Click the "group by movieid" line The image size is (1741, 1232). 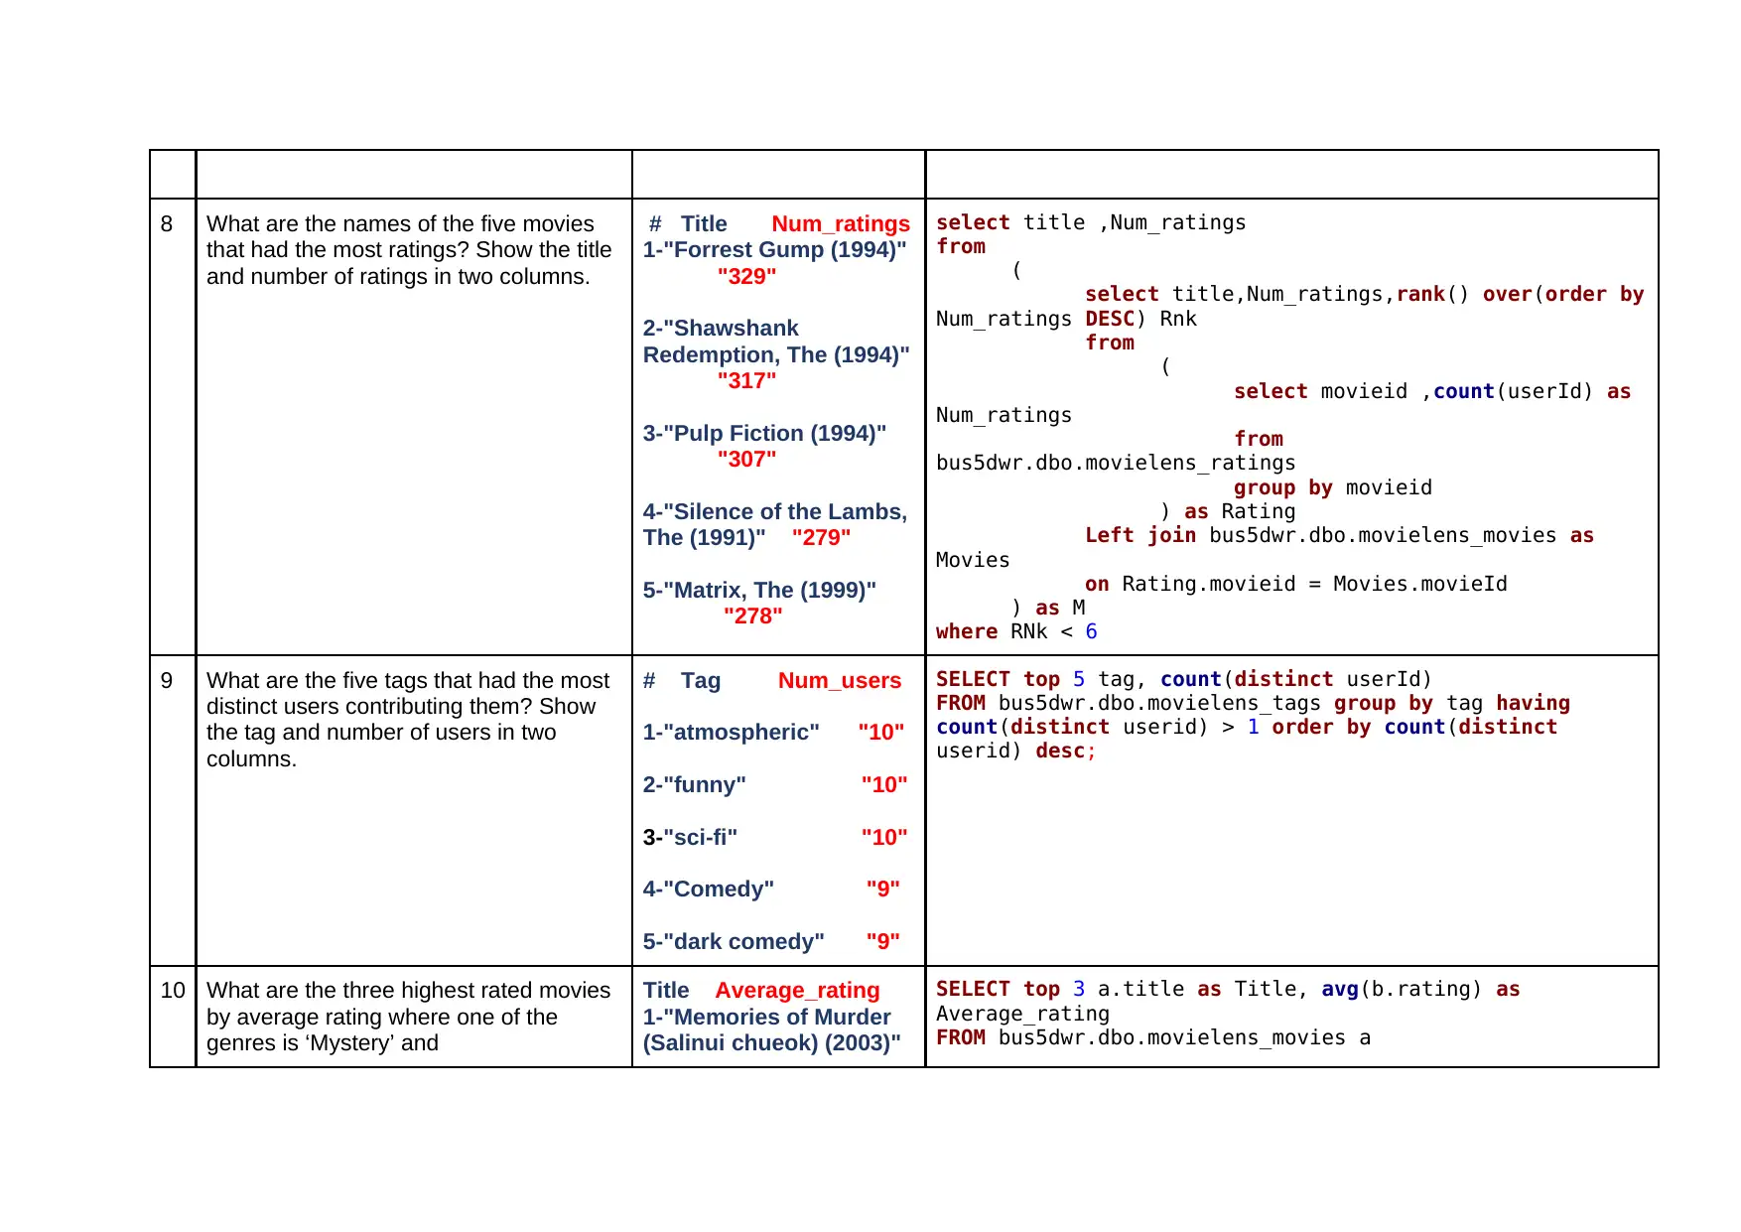pos(1333,488)
